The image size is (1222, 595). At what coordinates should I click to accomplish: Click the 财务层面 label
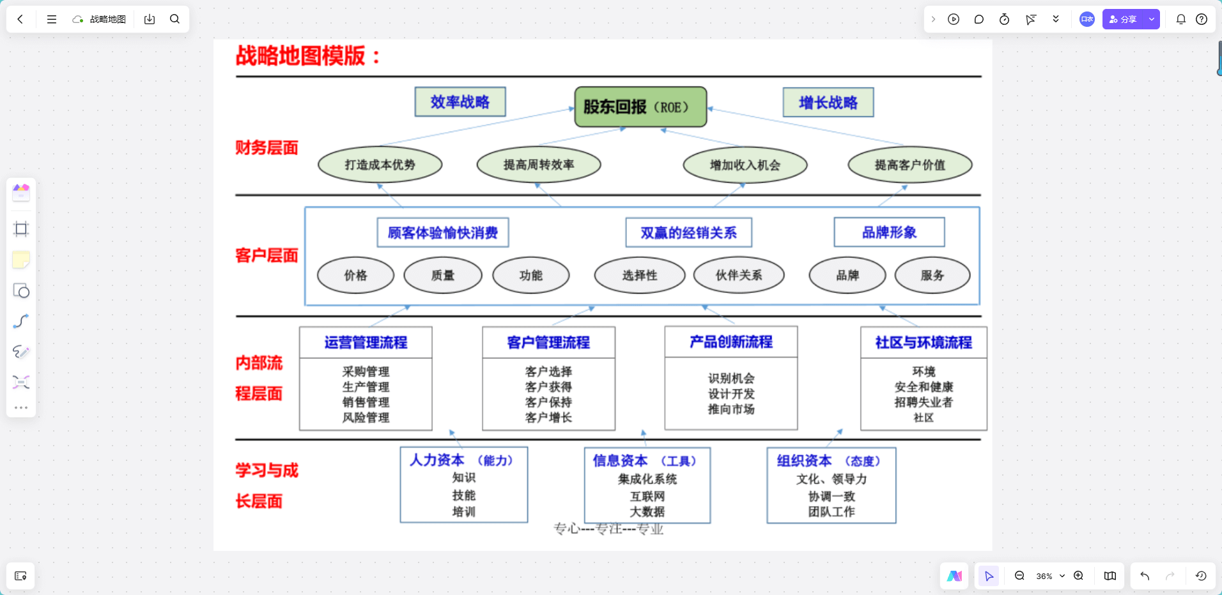[x=267, y=147]
